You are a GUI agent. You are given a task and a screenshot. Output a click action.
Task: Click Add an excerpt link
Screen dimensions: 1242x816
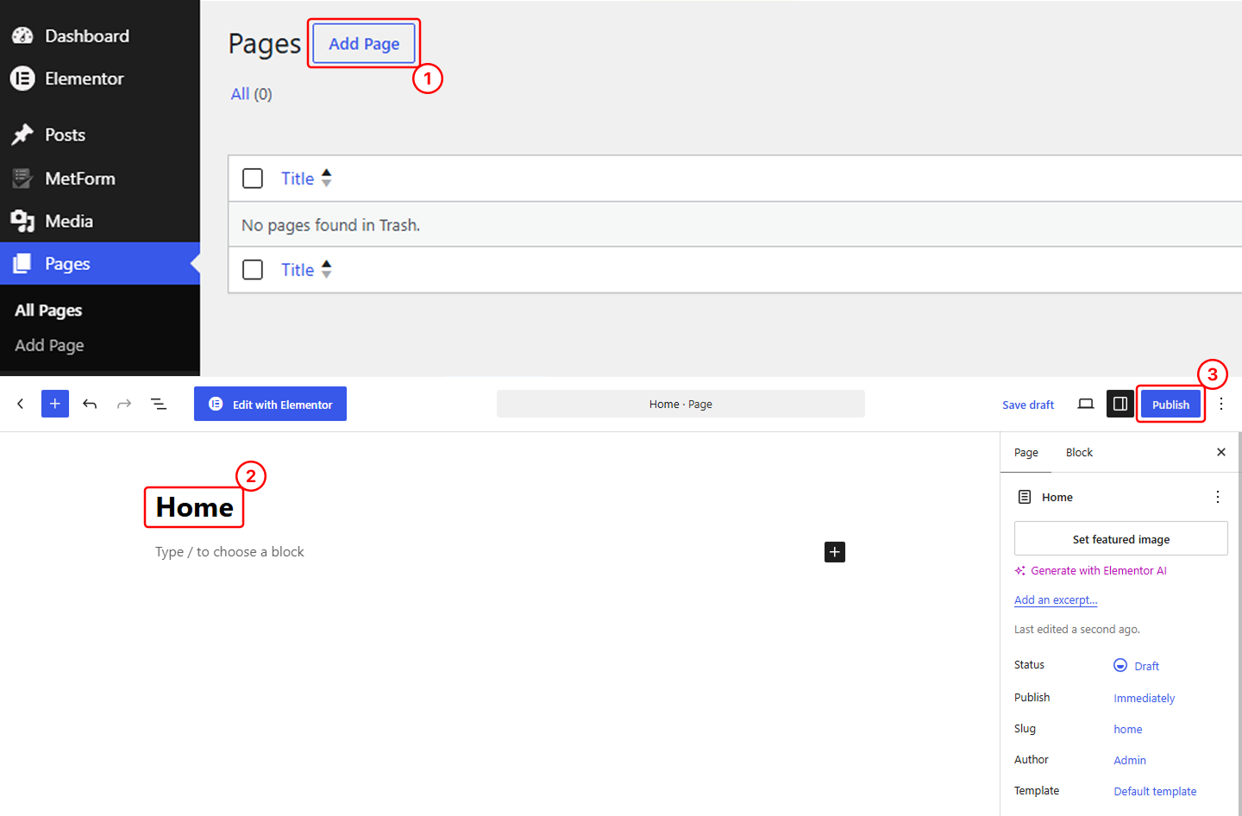pos(1056,600)
